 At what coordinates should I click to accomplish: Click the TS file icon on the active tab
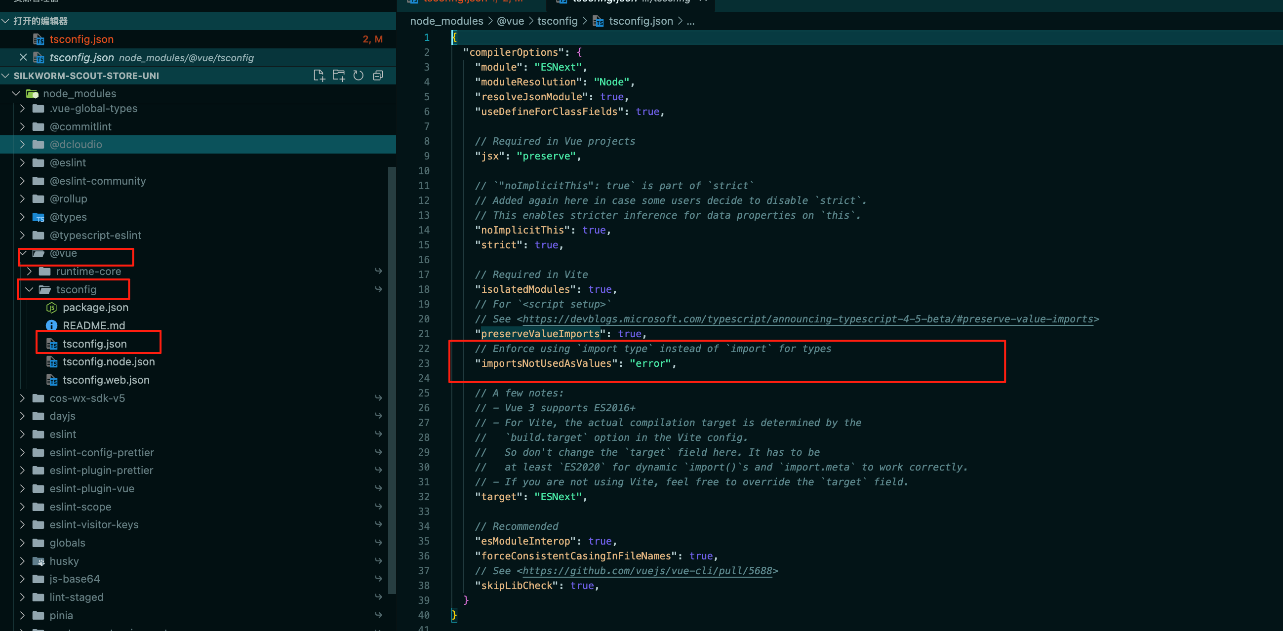(562, 1)
